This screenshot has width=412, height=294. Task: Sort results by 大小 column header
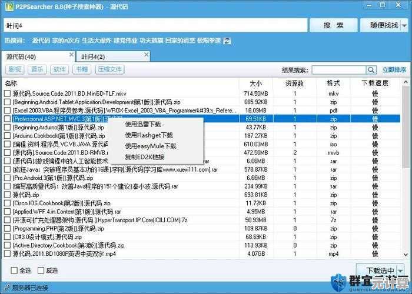[x=255, y=83]
